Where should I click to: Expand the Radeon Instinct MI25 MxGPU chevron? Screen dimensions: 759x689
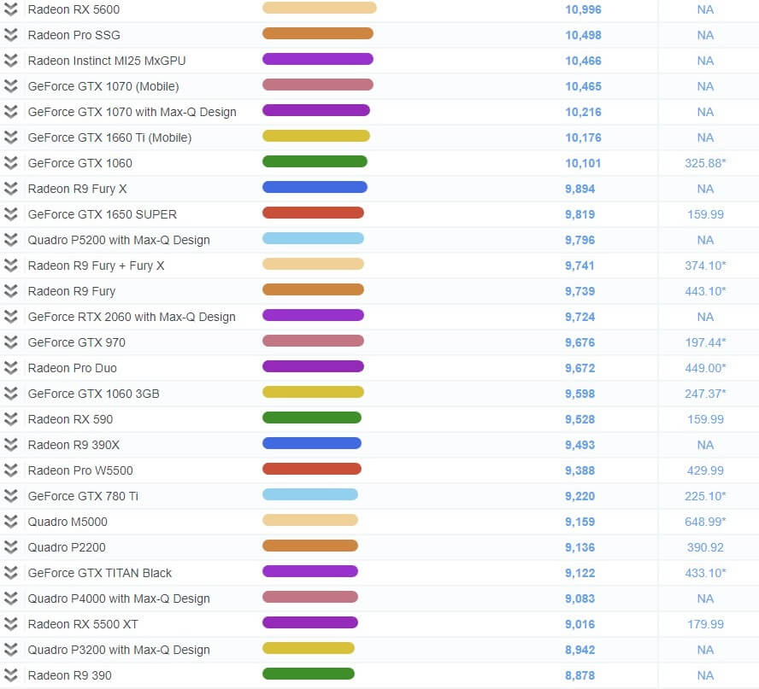[x=10, y=61]
